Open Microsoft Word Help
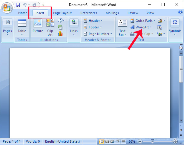The image size is (184, 145). [180, 12]
